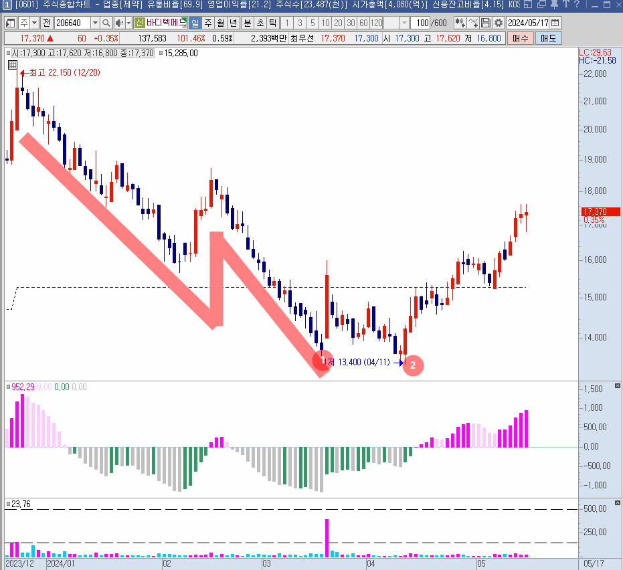Viewport: 623px width, 570px height.
Task: Edit the candle count field showing 100
Action: (x=420, y=23)
